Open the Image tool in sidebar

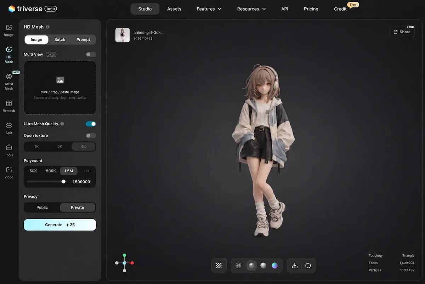click(x=9, y=30)
